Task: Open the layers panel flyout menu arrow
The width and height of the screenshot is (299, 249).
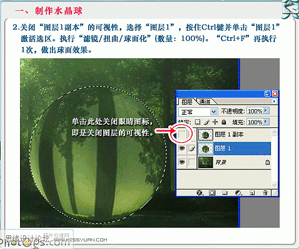Action: coord(275,102)
